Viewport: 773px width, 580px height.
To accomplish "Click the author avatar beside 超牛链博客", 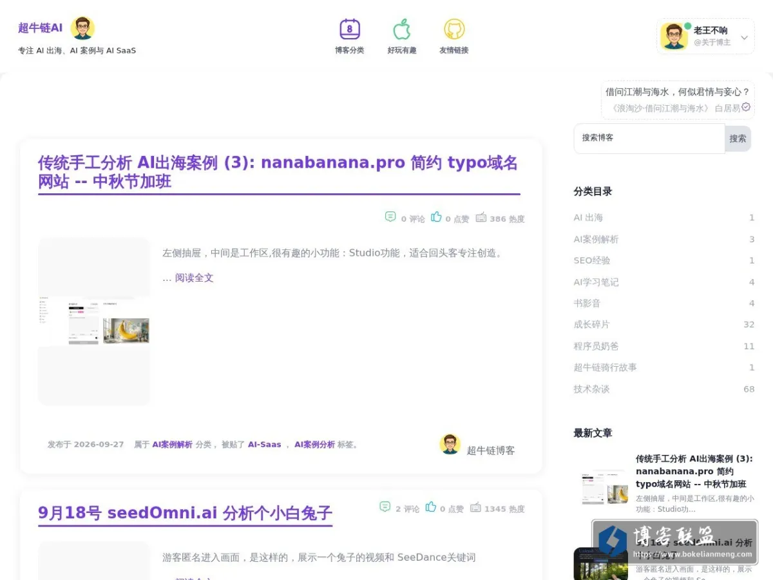I will (450, 444).
